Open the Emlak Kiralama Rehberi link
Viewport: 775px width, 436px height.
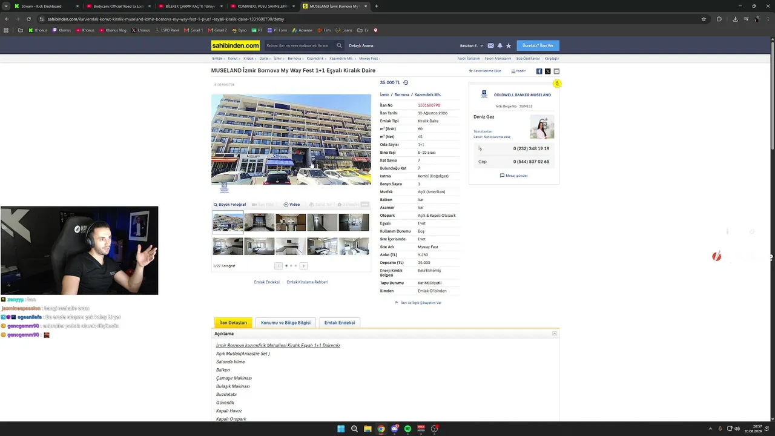307,282
